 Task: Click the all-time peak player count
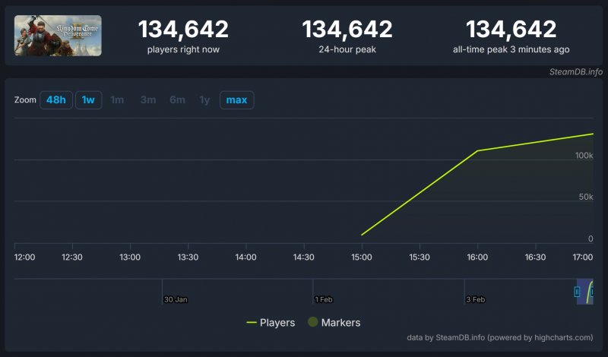pos(511,30)
